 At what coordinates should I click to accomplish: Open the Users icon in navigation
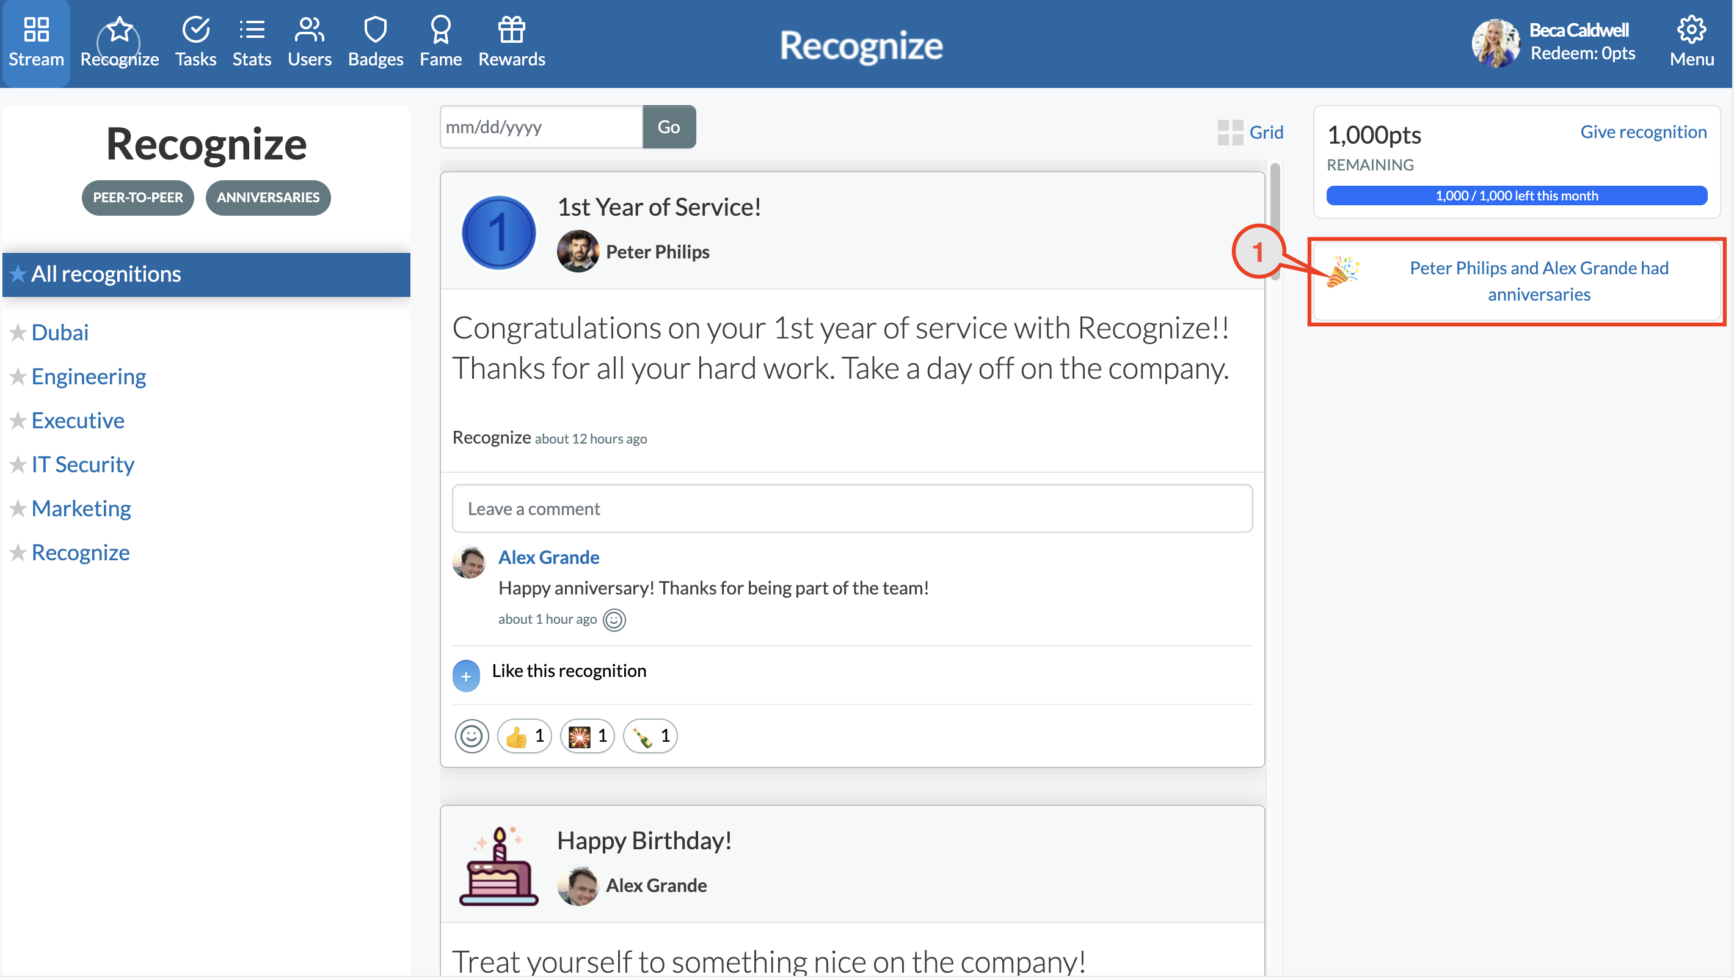click(309, 31)
